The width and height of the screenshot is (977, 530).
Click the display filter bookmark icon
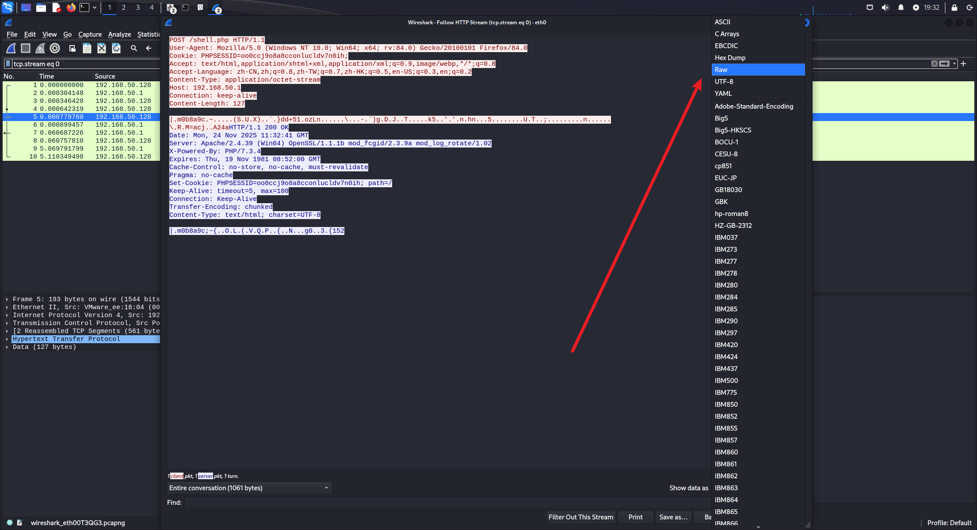click(8, 64)
